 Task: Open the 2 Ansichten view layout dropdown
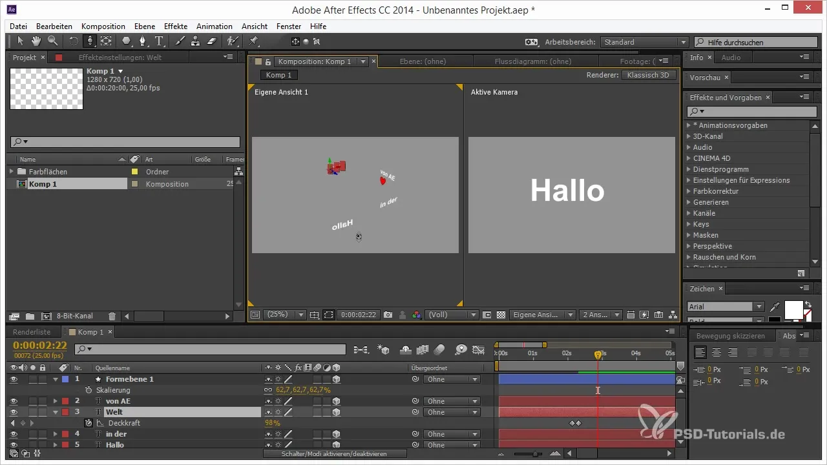pyautogui.click(x=601, y=315)
